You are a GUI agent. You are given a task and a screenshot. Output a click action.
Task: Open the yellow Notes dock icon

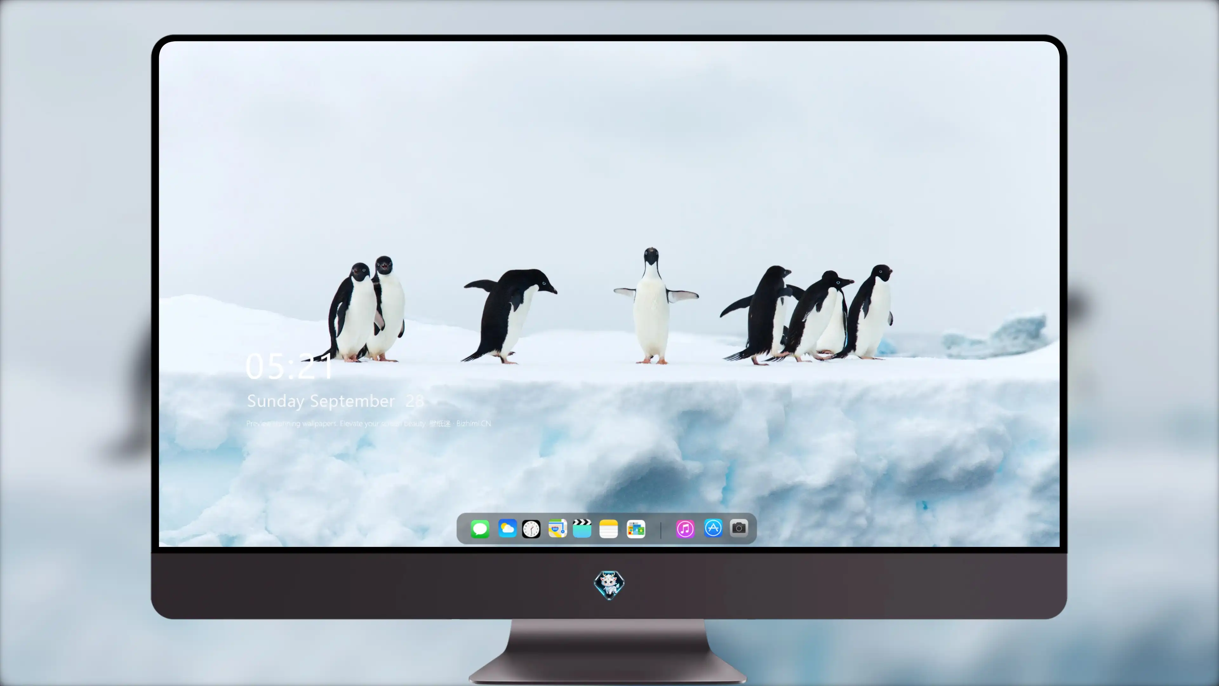[x=609, y=529]
